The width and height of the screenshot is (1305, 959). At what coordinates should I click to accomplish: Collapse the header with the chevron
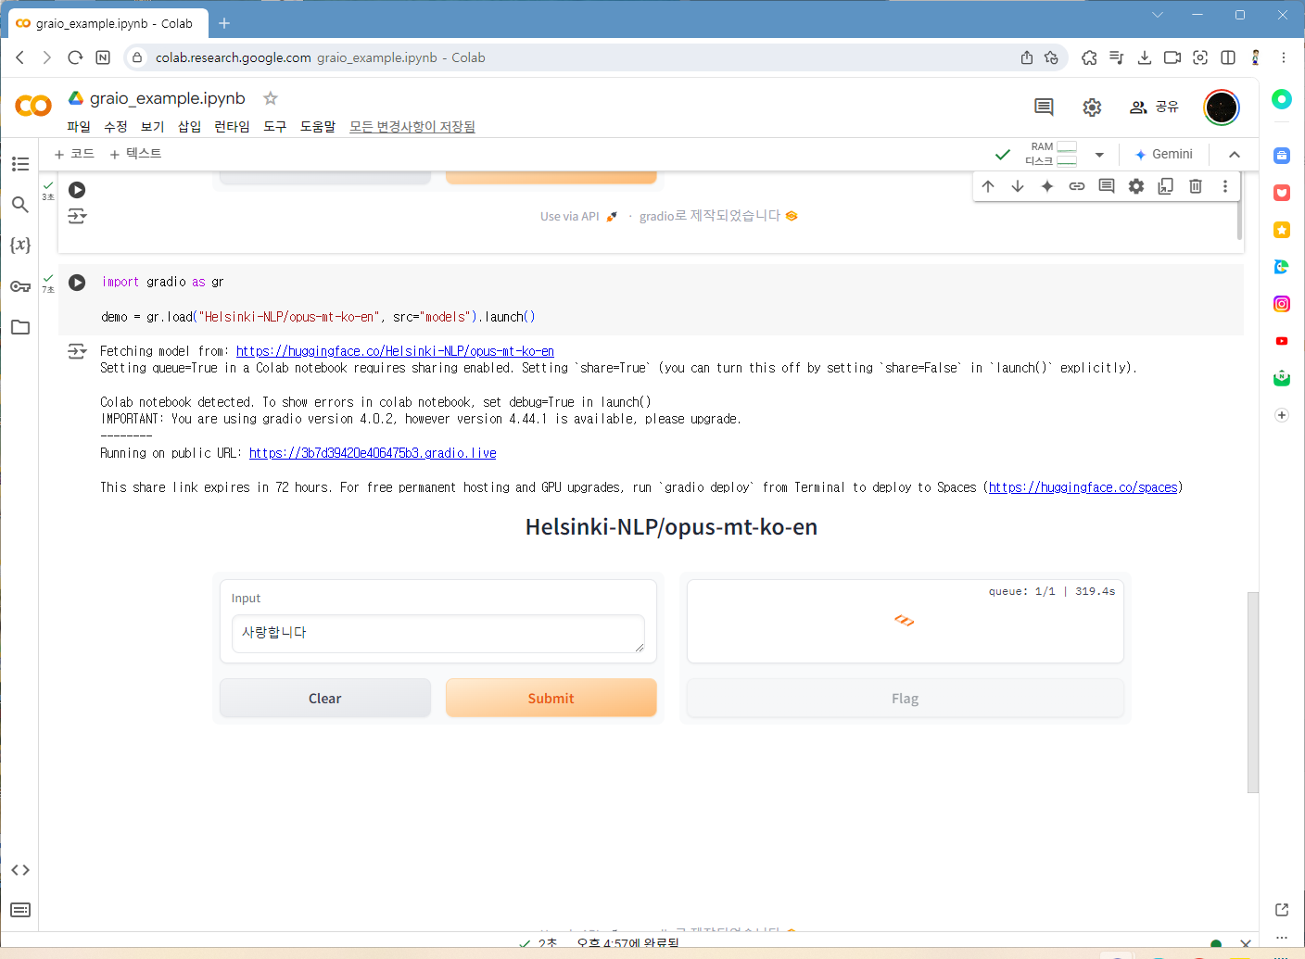(1235, 155)
